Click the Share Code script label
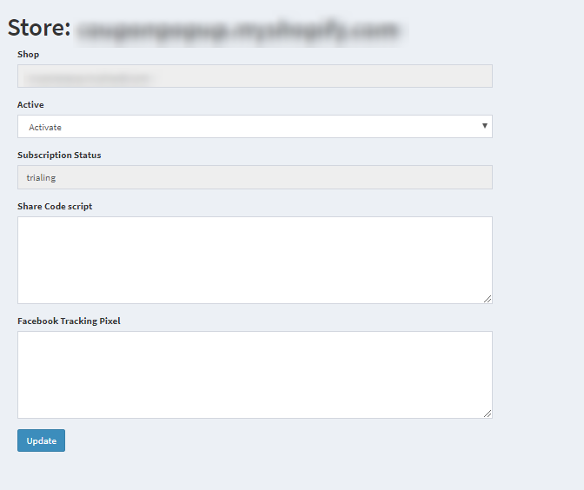 pos(55,206)
